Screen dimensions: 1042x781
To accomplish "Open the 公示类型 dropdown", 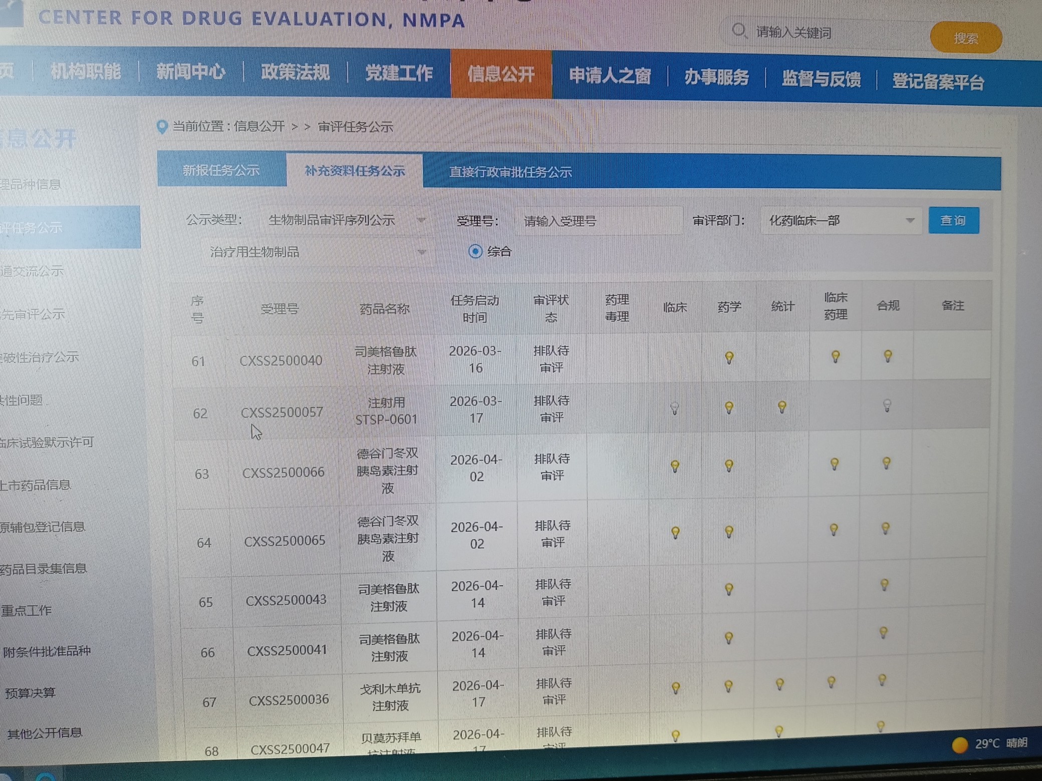I will tap(345, 220).
